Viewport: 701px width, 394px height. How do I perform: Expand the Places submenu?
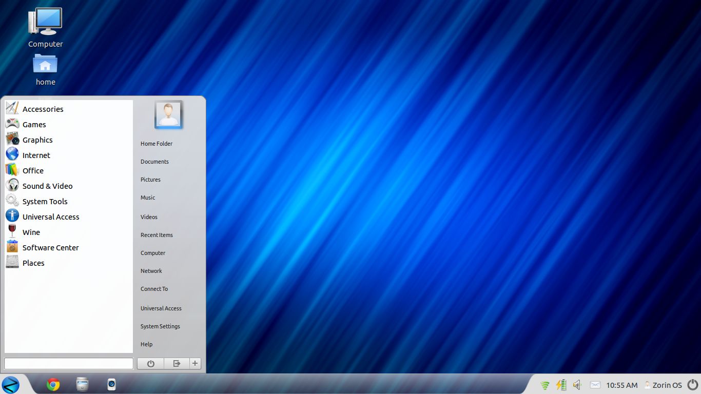33,263
